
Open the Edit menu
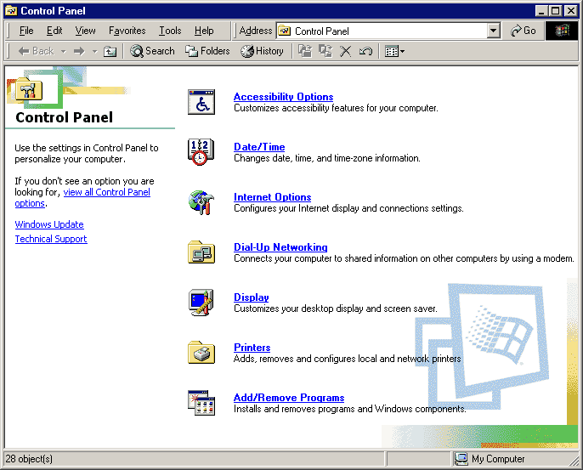pyautogui.click(x=54, y=31)
